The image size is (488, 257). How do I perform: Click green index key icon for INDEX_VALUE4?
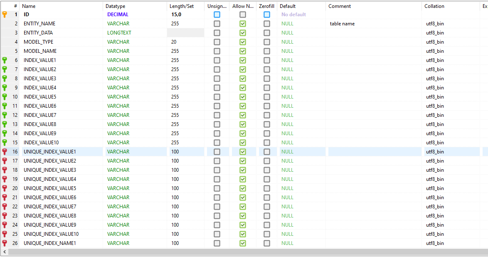5,87
